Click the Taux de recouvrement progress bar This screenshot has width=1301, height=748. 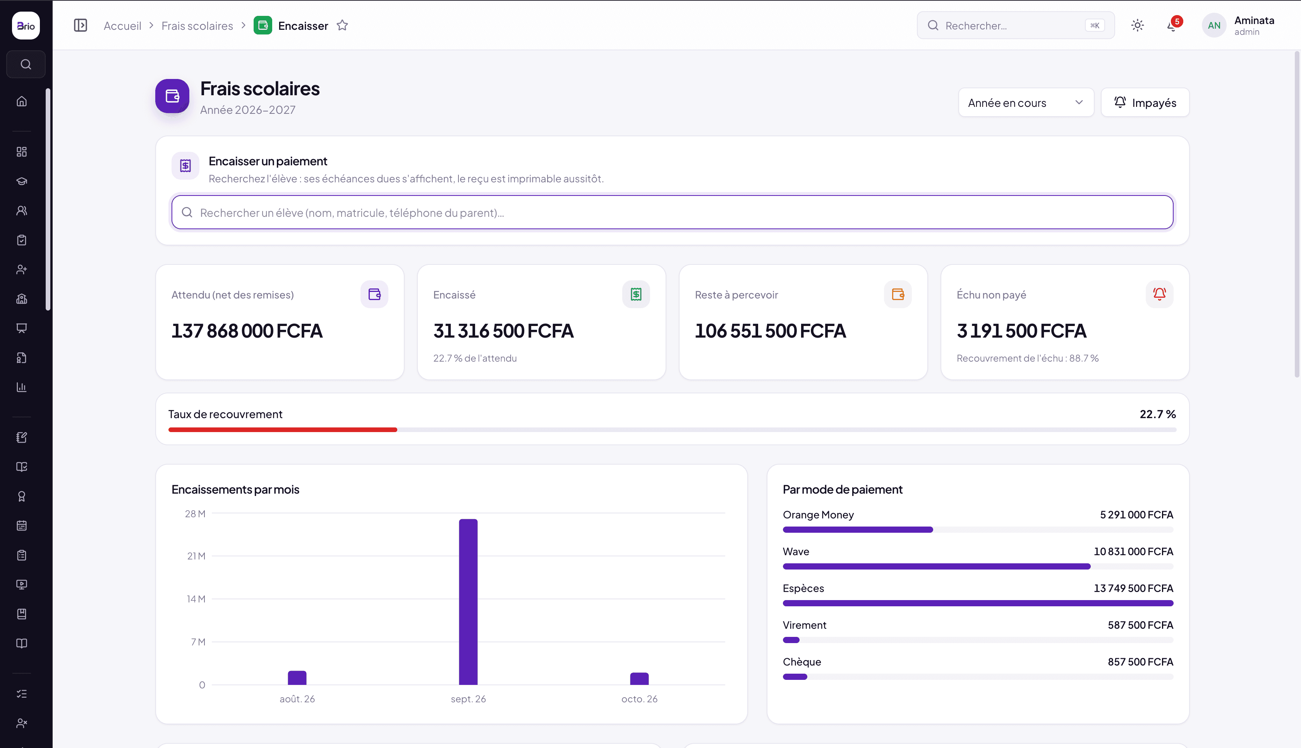(x=672, y=429)
